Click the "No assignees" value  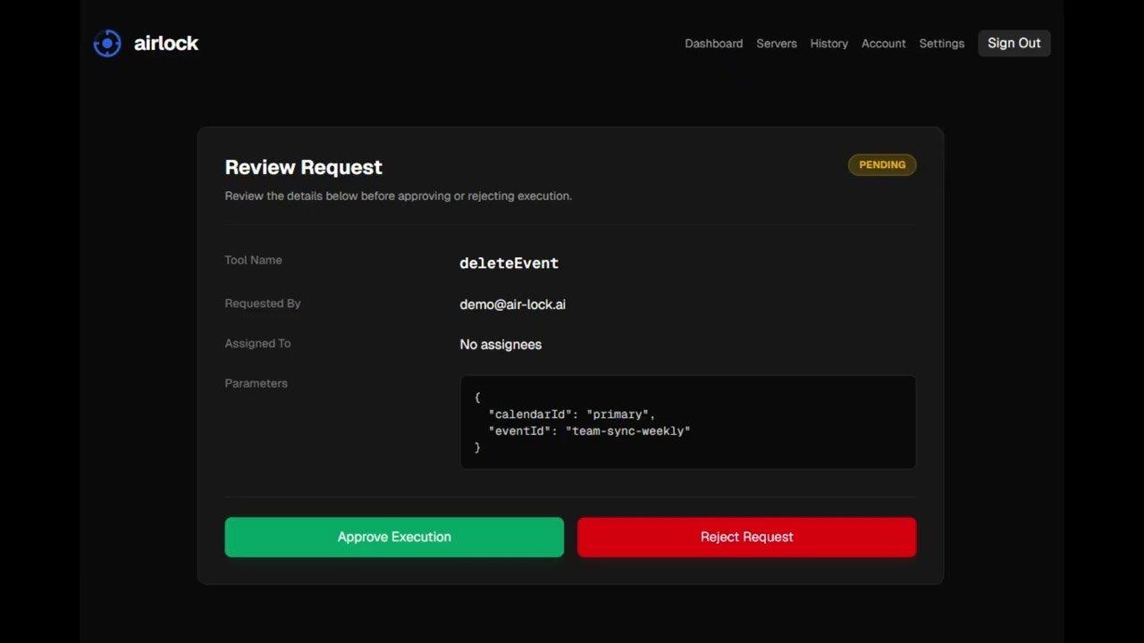point(500,344)
